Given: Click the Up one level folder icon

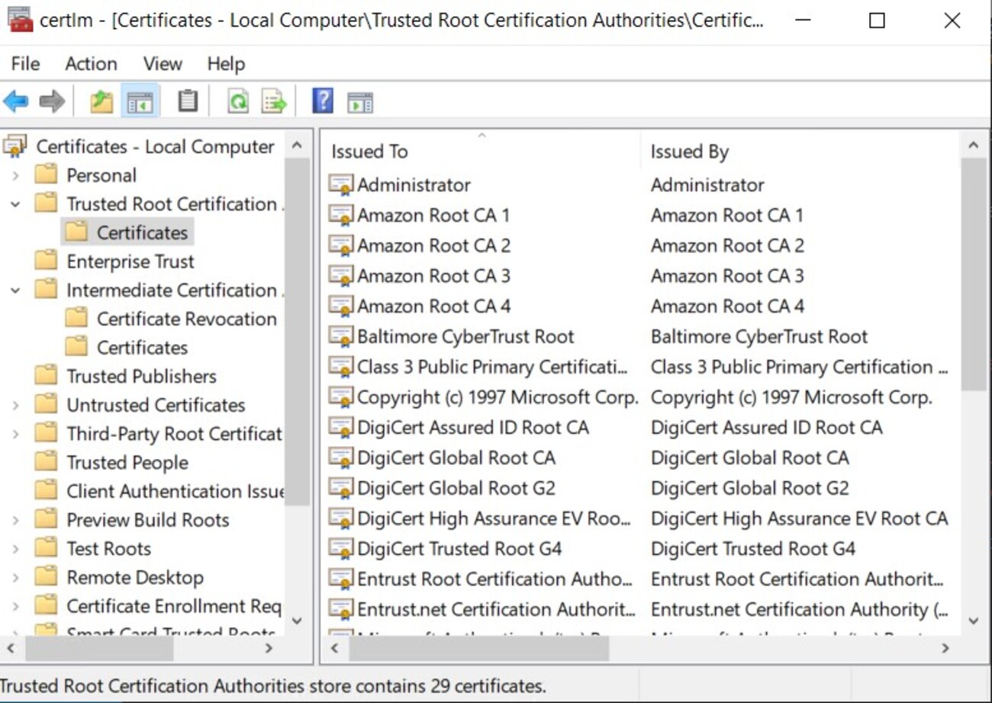Looking at the screenshot, I should [101, 101].
